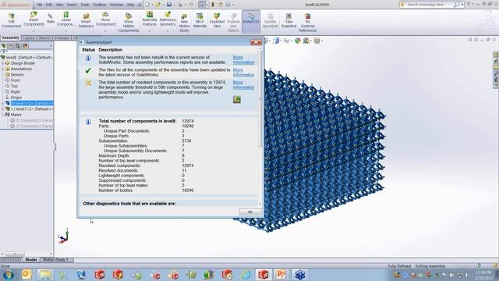The width and height of the screenshot is (499, 281).
Task: Open Reference Geometry tool
Action: click(168, 19)
